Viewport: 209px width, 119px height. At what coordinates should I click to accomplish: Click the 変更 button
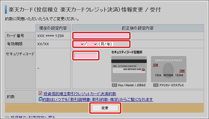105,108
